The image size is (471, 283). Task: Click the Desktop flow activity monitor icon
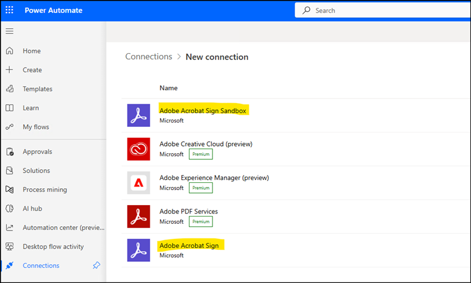coord(10,246)
